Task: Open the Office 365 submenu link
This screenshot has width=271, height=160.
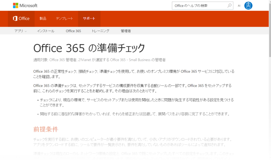Action: 73,31
